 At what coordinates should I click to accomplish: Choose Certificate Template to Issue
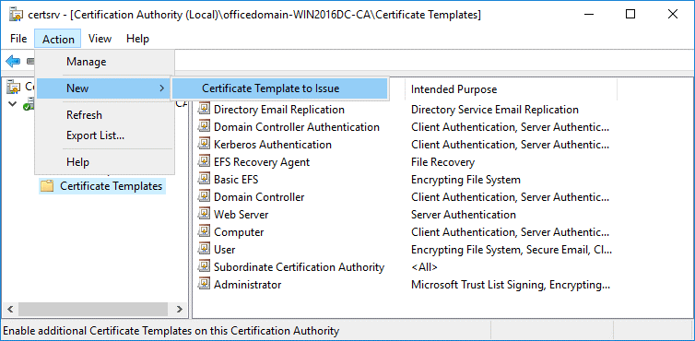click(x=279, y=88)
